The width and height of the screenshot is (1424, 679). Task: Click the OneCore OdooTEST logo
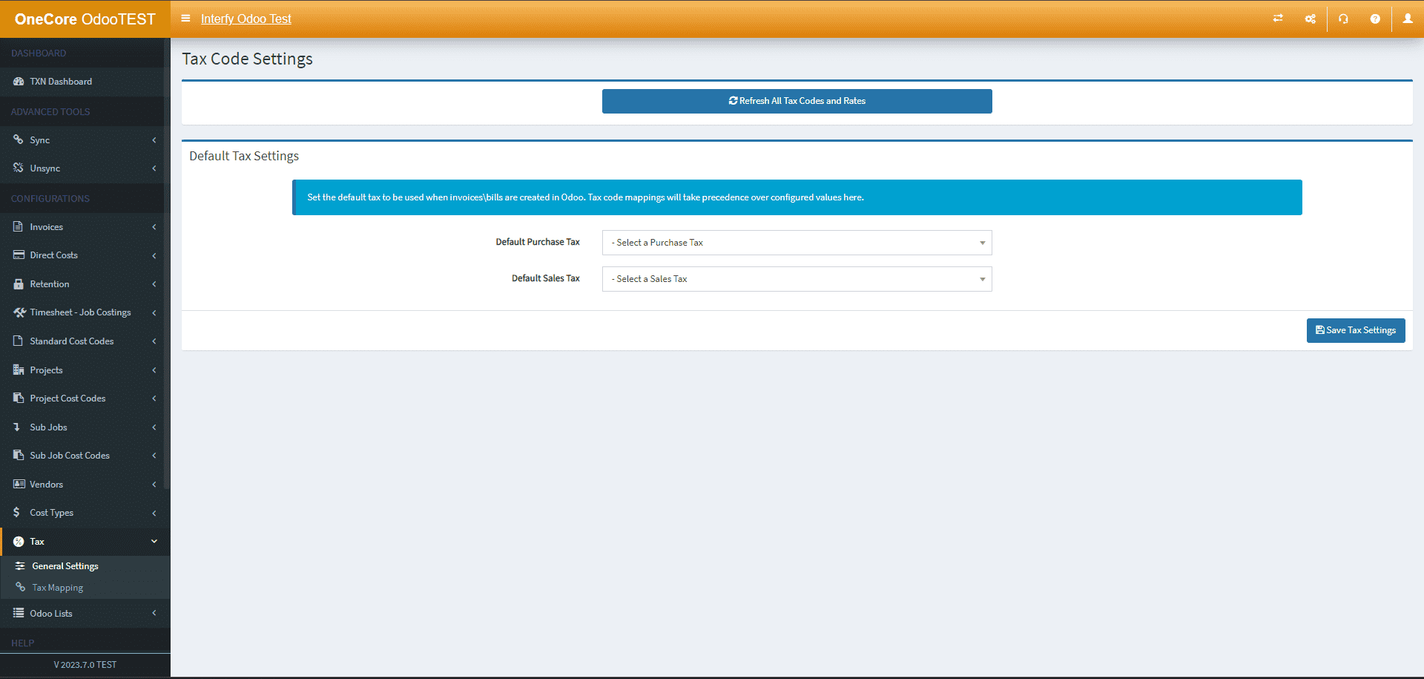click(85, 19)
